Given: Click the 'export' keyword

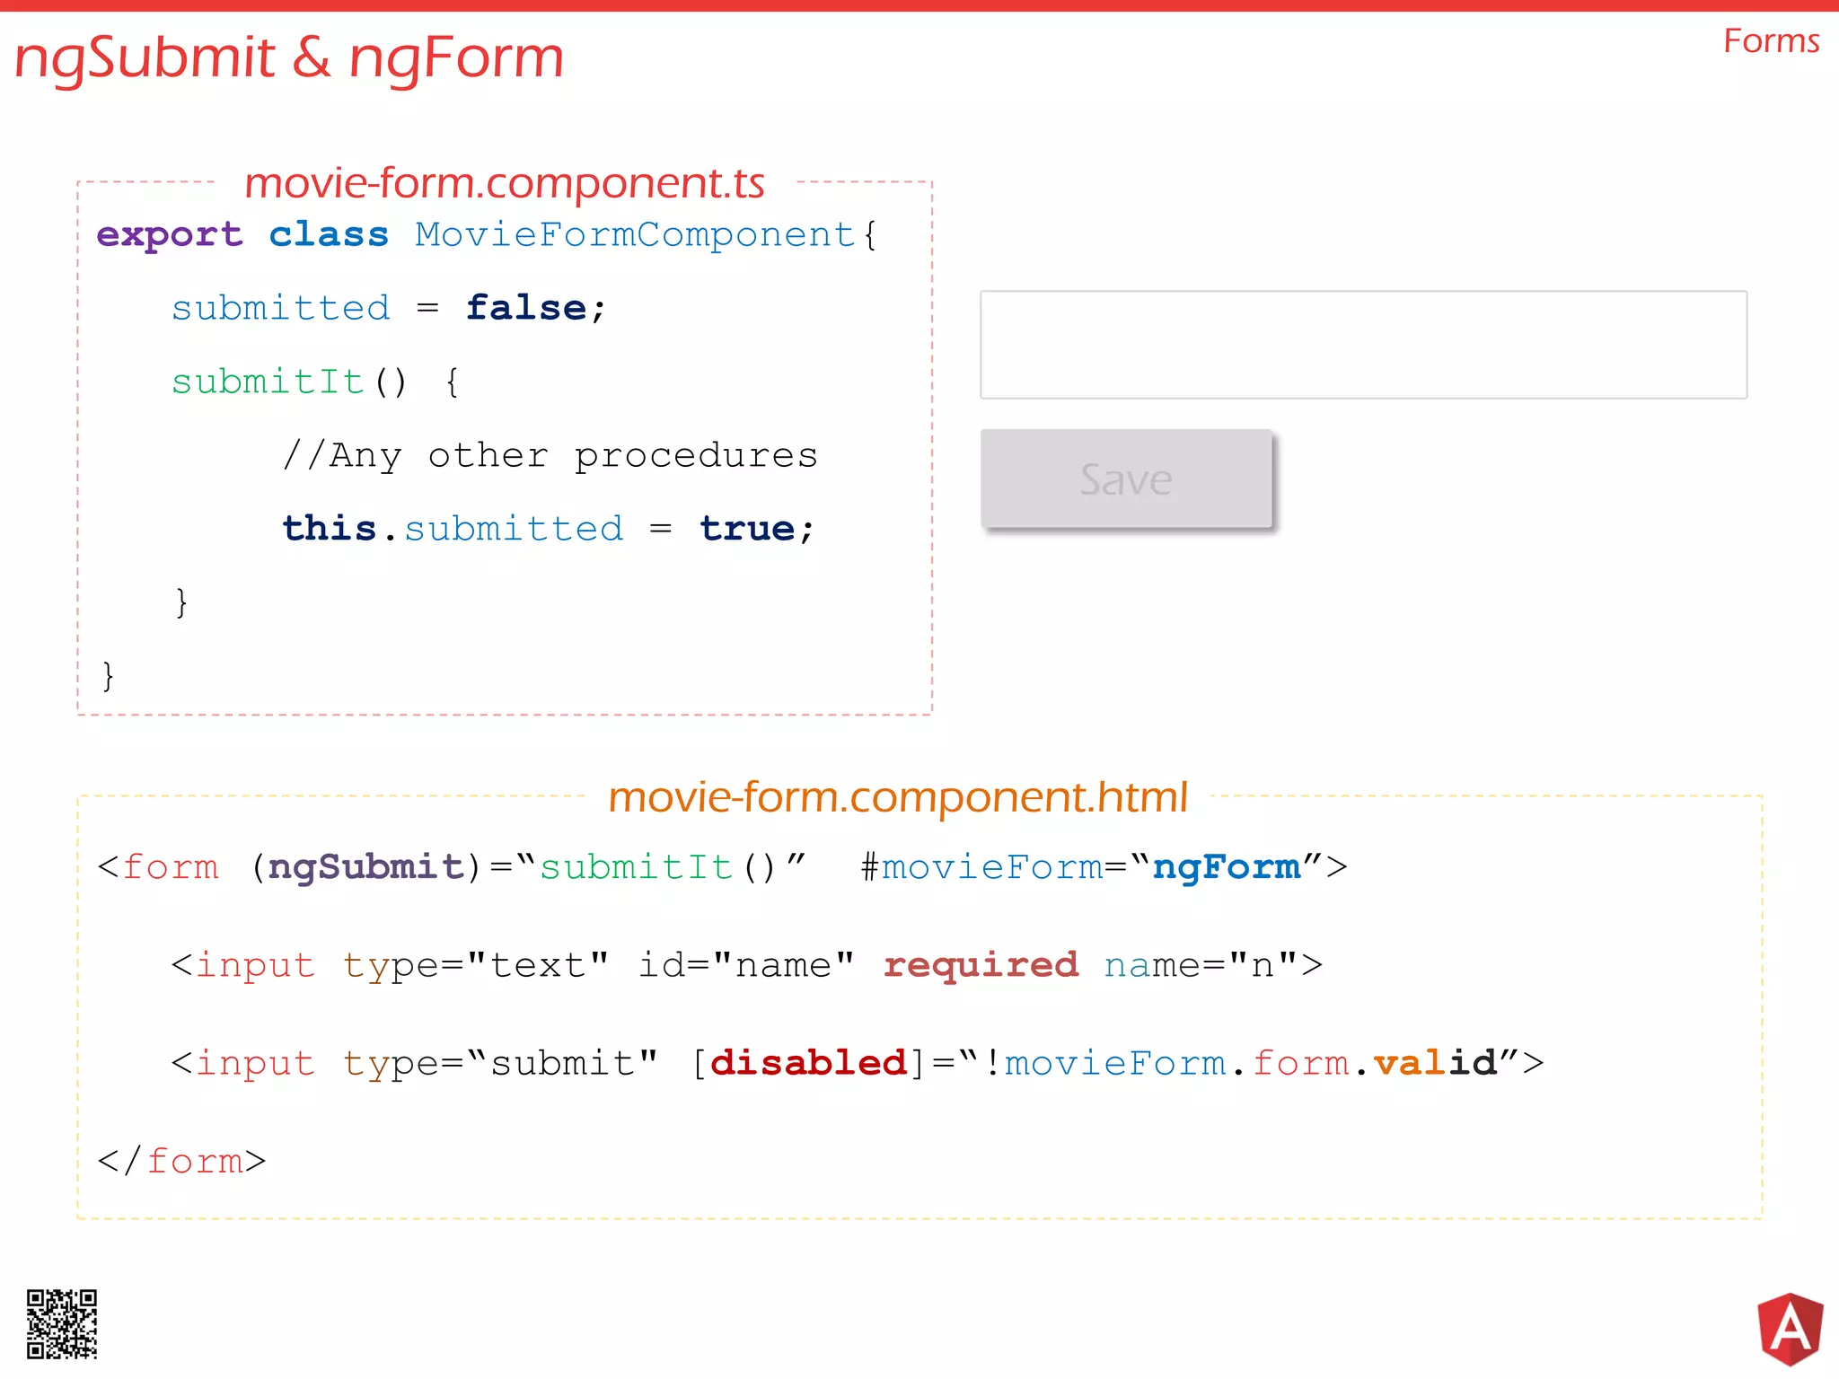Looking at the screenshot, I should coord(170,235).
